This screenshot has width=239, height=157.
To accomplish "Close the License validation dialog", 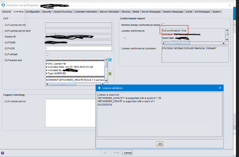I will [x=220, y=88].
